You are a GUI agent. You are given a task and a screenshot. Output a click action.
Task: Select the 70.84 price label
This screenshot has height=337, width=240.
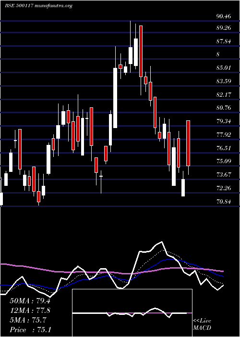coord(224,202)
